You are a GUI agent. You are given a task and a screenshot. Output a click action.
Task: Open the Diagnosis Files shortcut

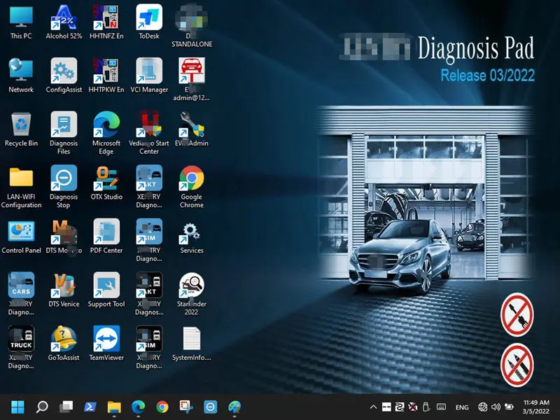(64, 125)
